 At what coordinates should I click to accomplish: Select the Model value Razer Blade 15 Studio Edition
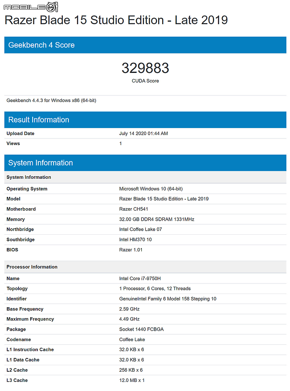(164, 199)
